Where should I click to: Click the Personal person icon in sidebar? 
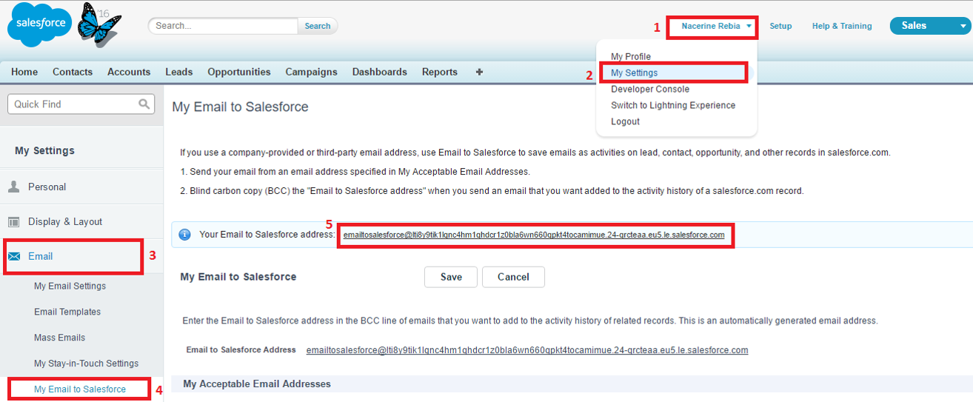[x=14, y=187]
